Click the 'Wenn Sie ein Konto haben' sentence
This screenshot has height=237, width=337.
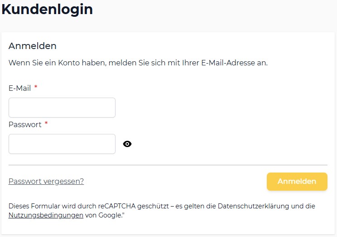click(x=138, y=63)
